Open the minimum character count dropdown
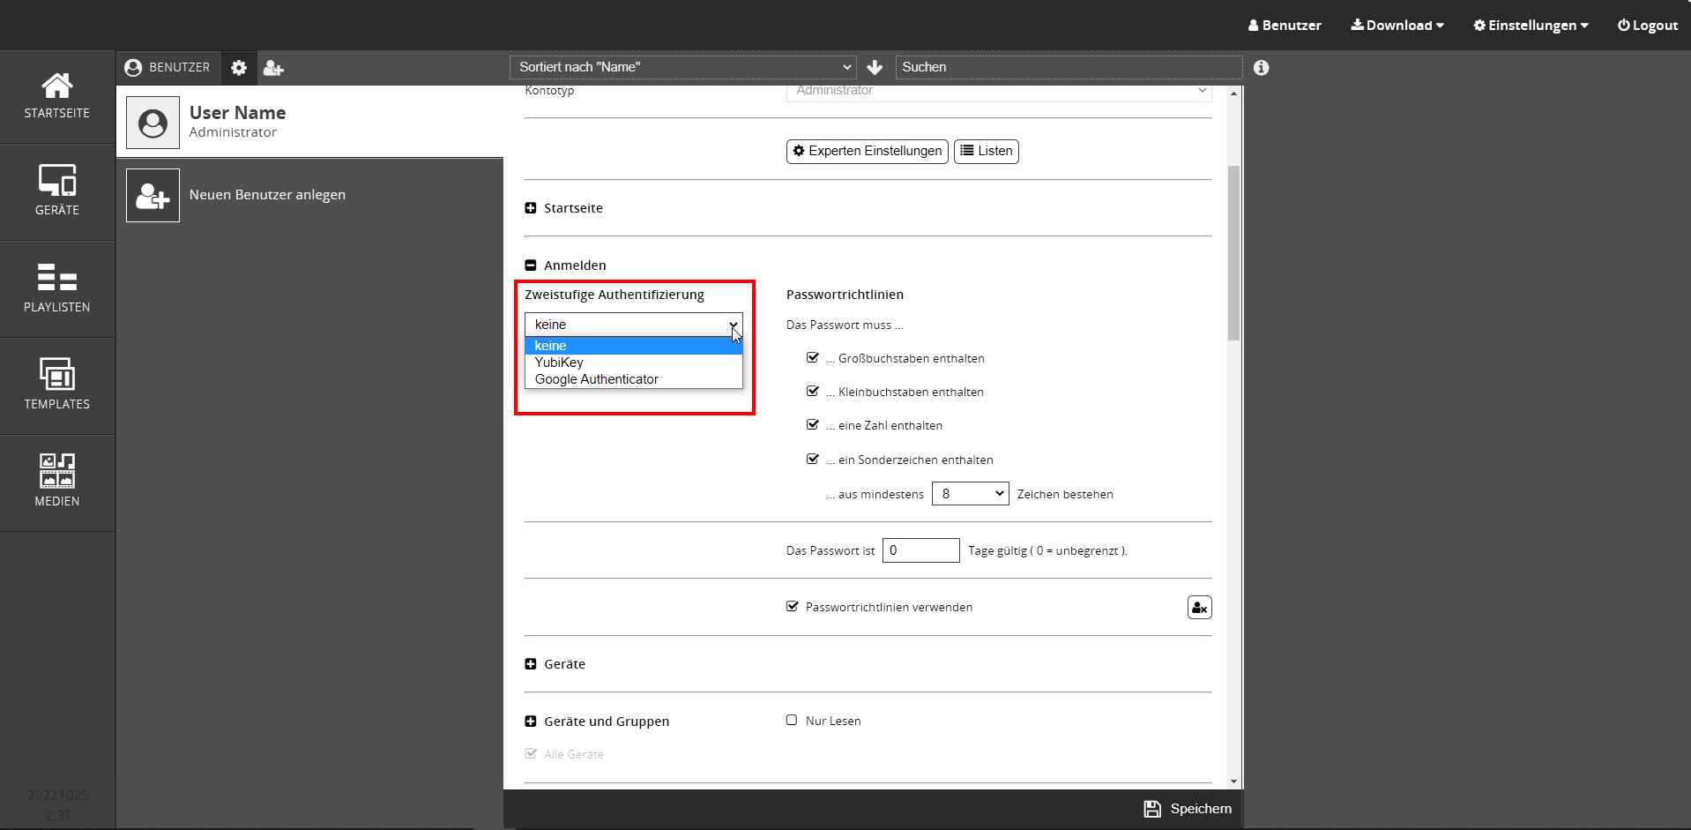The height and width of the screenshot is (830, 1691). point(970,494)
